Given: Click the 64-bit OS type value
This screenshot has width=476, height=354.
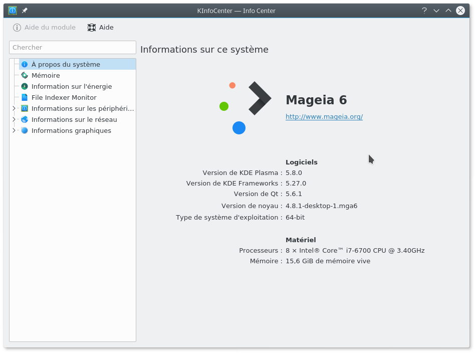Looking at the screenshot, I should pyautogui.click(x=295, y=218).
